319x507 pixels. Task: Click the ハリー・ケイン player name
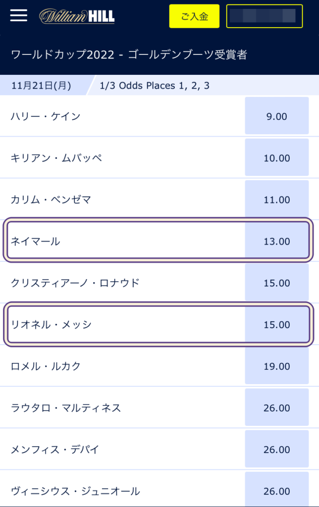45,116
